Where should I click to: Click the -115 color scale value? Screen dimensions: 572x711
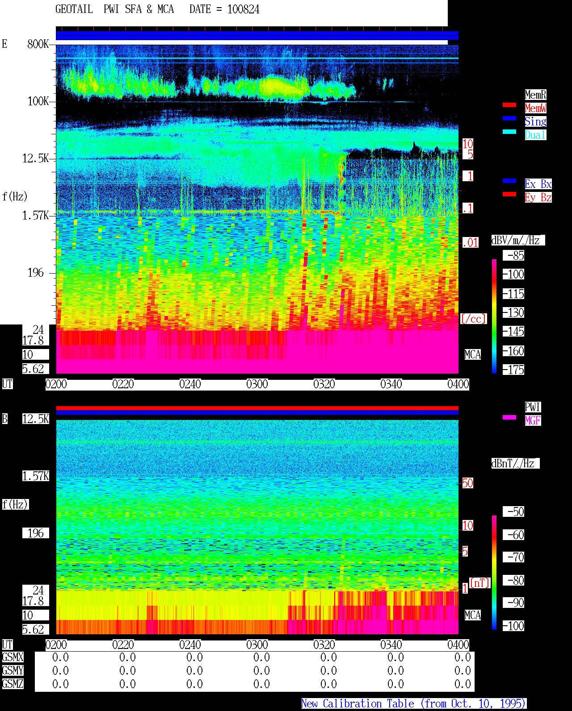pyautogui.click(x=513, y=294)
